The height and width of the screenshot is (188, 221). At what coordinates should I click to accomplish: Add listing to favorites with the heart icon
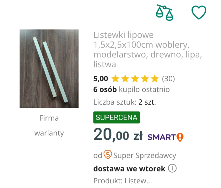coord(199,12)
